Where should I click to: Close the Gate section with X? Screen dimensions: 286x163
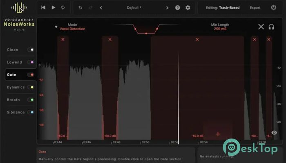(261, 27)
